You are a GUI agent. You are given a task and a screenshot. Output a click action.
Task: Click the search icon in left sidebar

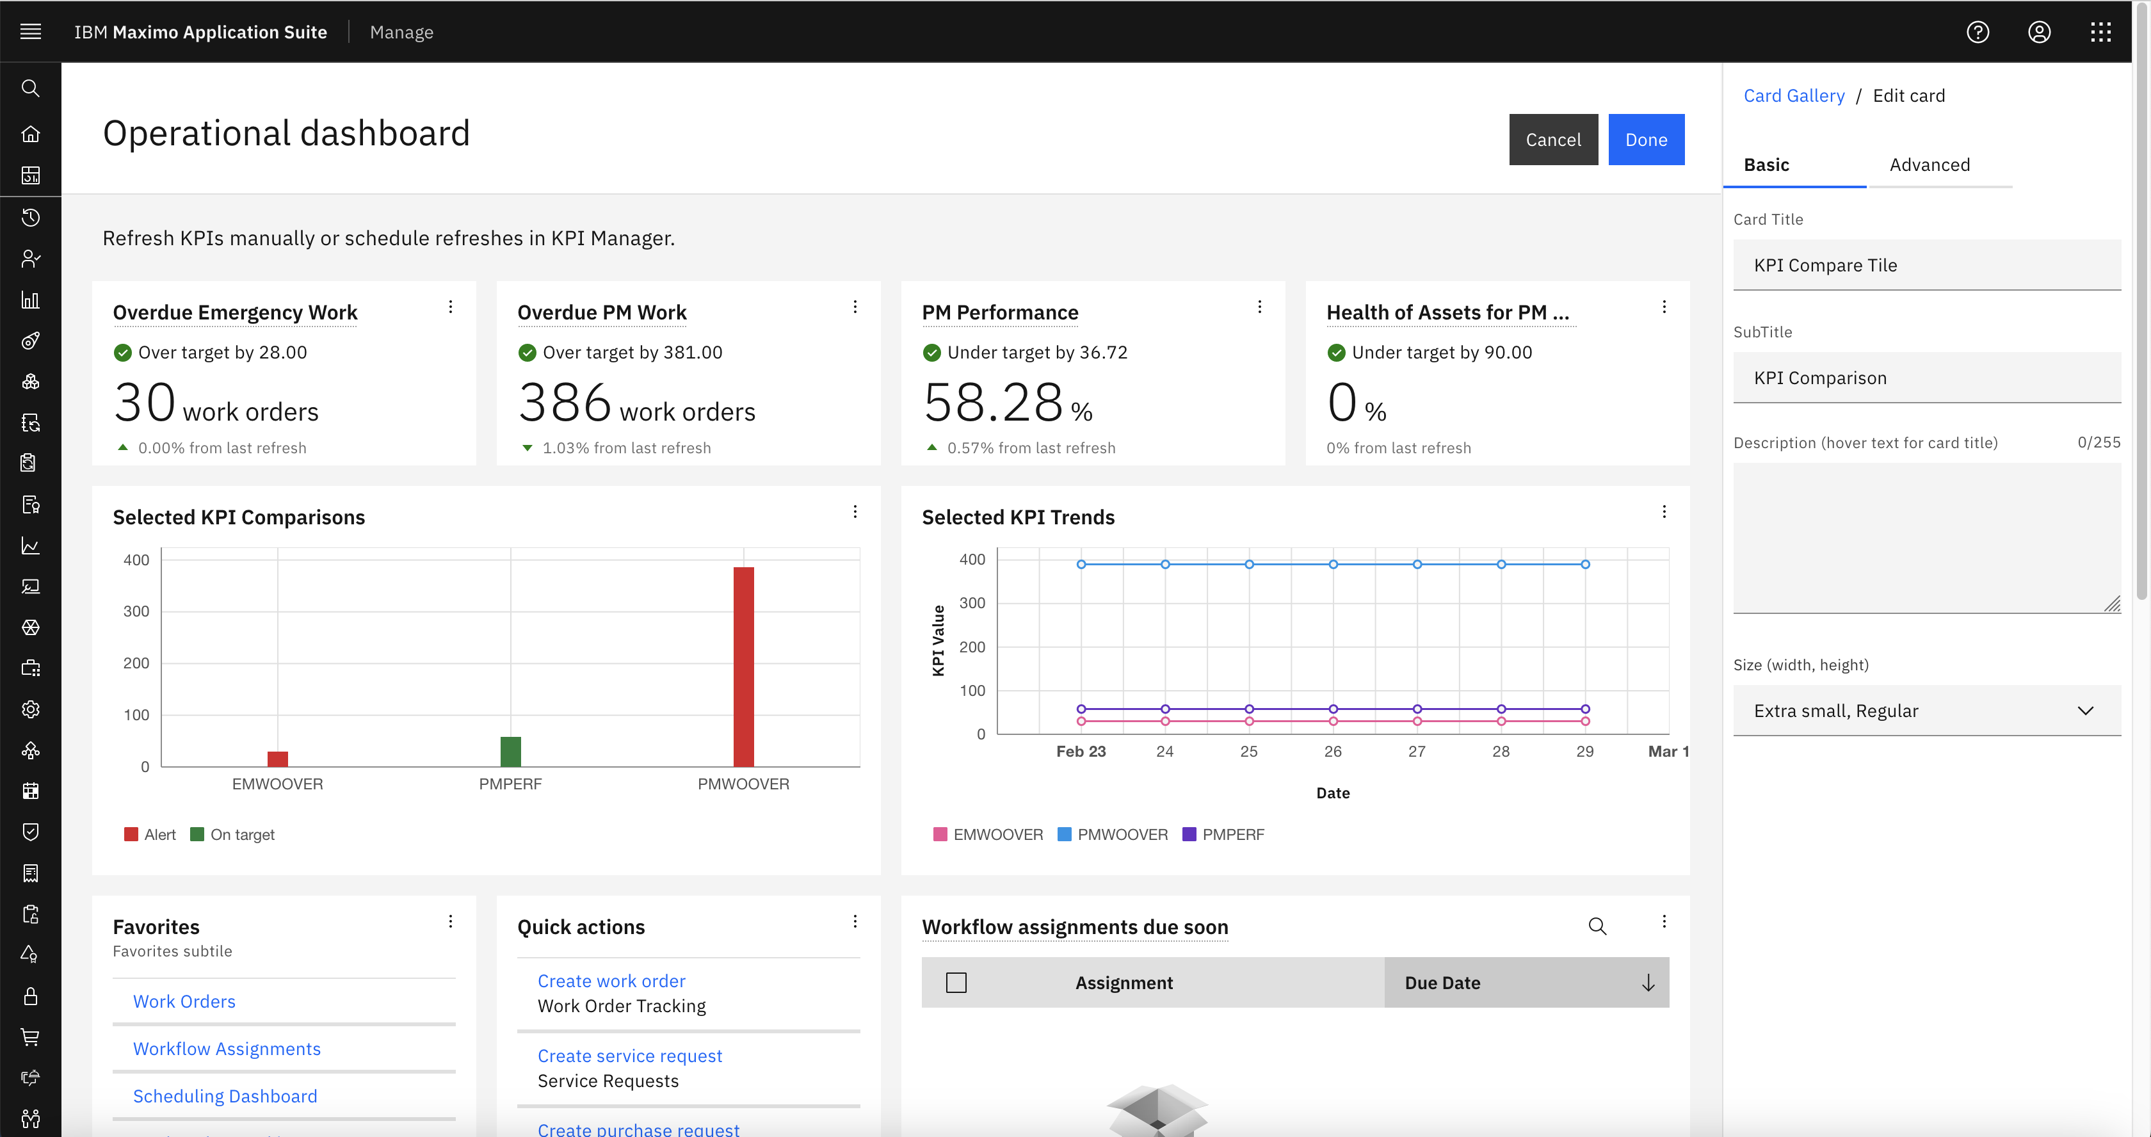pyautogui.click(x=31, y=88)
